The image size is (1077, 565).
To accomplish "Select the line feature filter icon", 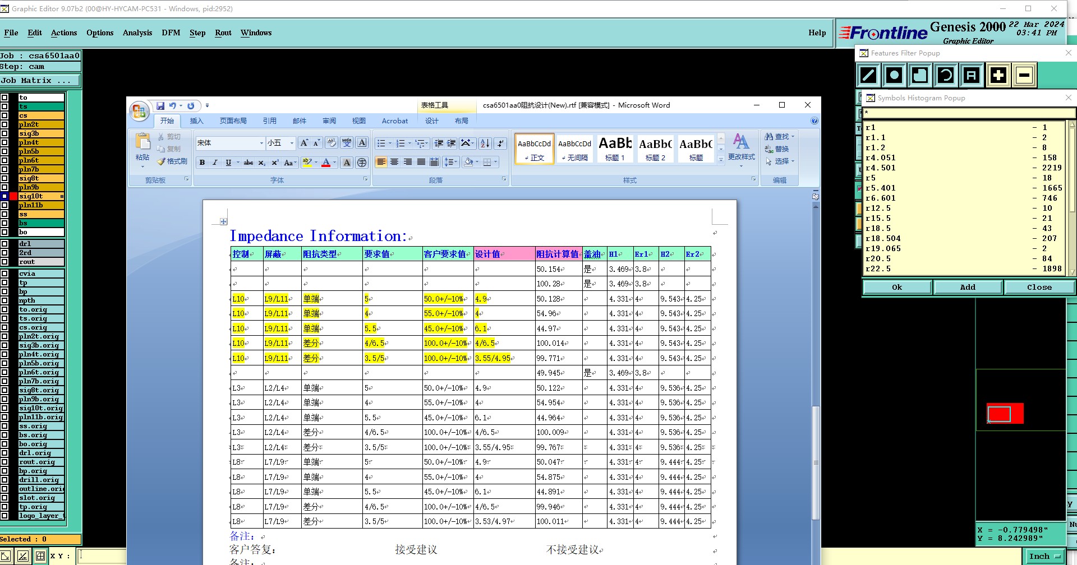I will point(868,75).
